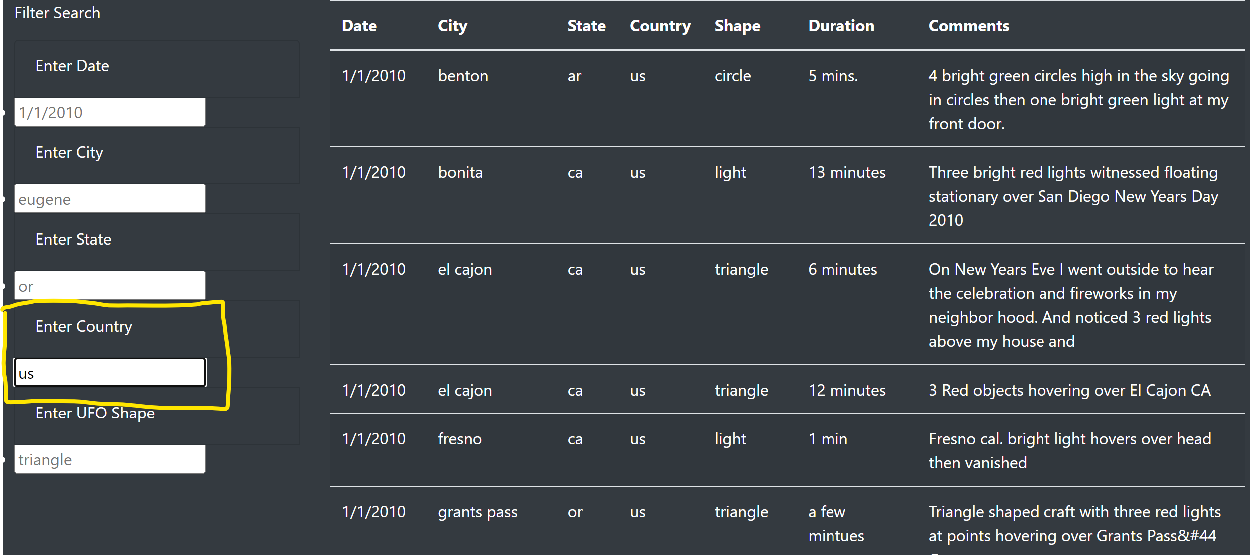Viewport: 1250px width, 555px height.
Task: Click the Date column header
Action: [359, 26]
